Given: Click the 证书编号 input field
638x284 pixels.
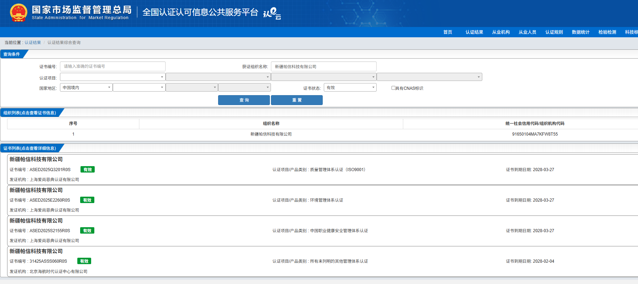Looking at the screenshot, I should point(112,66).
